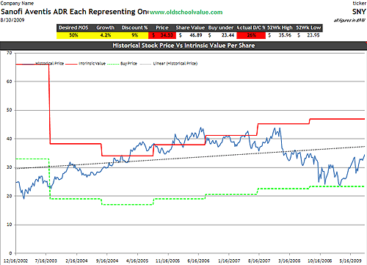Click the Company Name label
The height and width of the screenshot is (265, 367).
point(17,4)
